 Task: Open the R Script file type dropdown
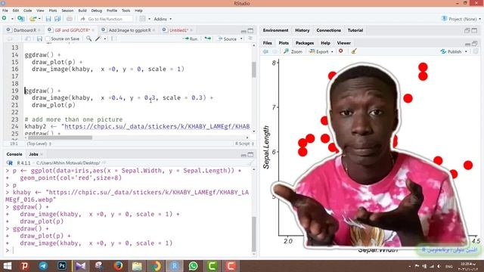click(244, 144)
